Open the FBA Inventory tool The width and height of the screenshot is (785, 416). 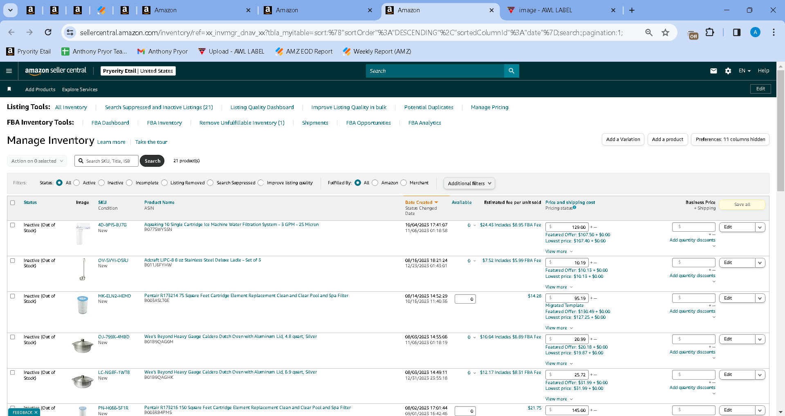pyautogui.click(x=164, y=123)
